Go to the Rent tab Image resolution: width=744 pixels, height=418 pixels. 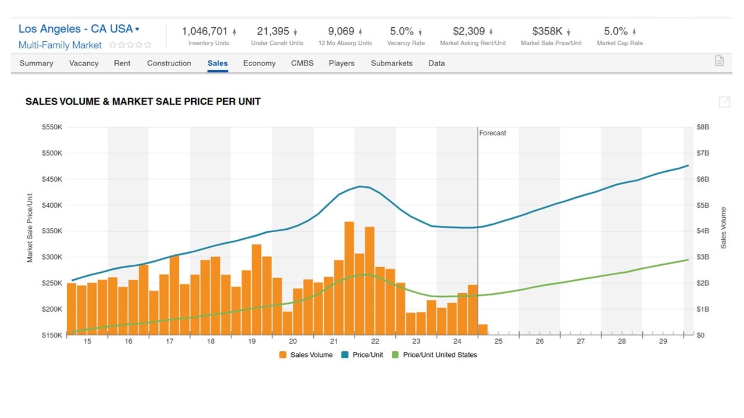(122, 63)
